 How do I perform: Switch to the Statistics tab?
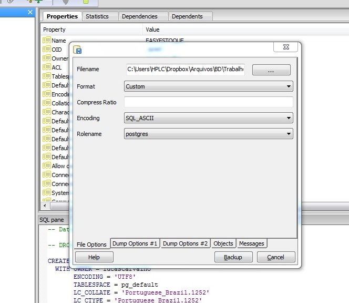pyautogui.click(x=97, y=16)
